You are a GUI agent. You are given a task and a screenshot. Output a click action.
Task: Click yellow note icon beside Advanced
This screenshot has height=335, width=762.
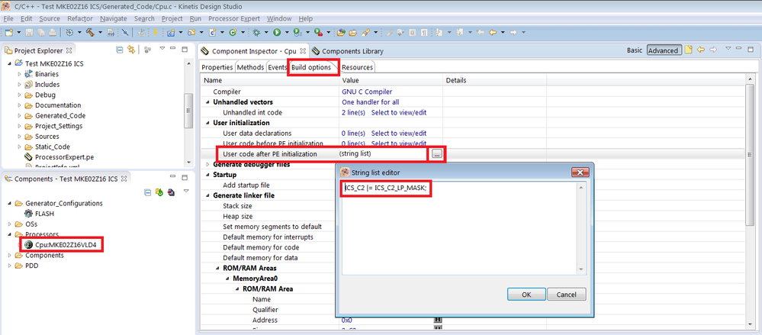688,50
